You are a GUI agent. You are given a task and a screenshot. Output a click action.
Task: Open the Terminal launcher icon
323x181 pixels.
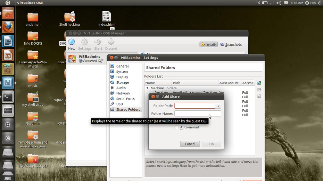[8, 97]
